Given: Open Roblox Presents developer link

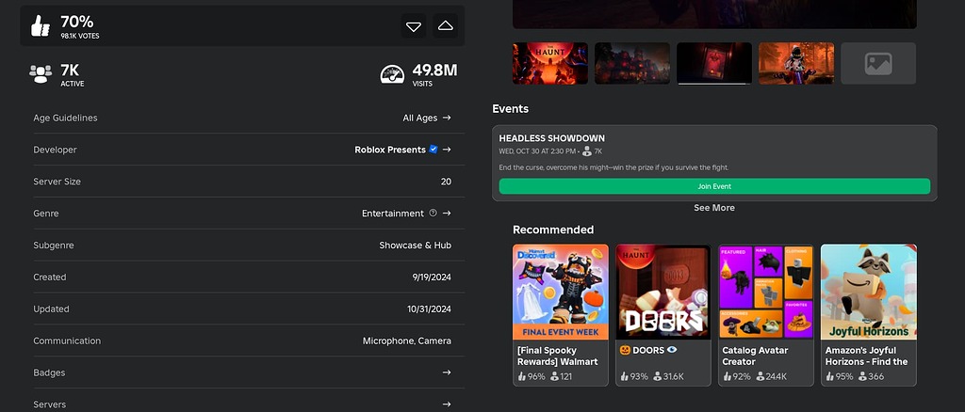Looking at the screenshot, I should click(x=390, y=150).
